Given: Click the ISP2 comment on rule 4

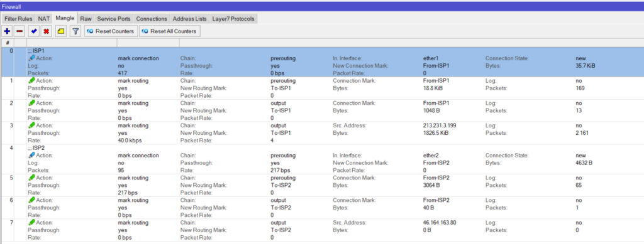Looking at the screenshot, I should click(36, 148).
